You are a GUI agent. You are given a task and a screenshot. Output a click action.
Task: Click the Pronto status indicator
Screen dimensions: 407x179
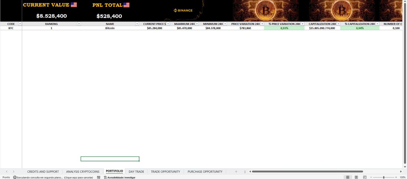coord(6,177)
